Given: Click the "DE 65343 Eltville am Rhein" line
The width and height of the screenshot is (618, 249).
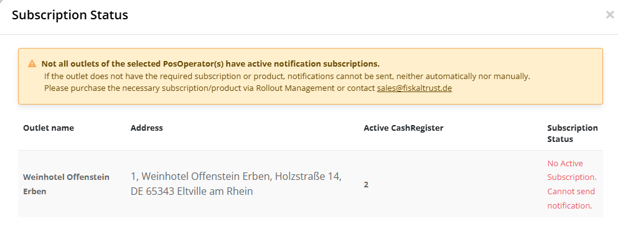Looking at the screenshot, I should click(192, 191).
